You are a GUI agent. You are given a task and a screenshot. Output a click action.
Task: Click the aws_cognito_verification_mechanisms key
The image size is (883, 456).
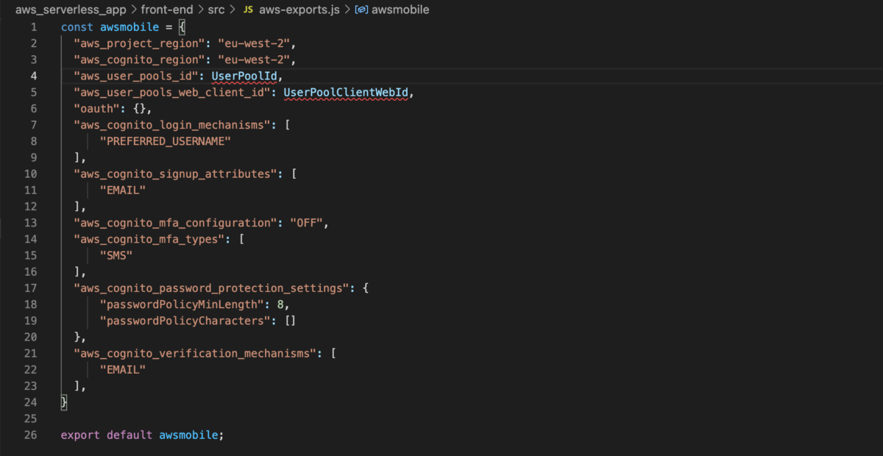coord(195,353)
